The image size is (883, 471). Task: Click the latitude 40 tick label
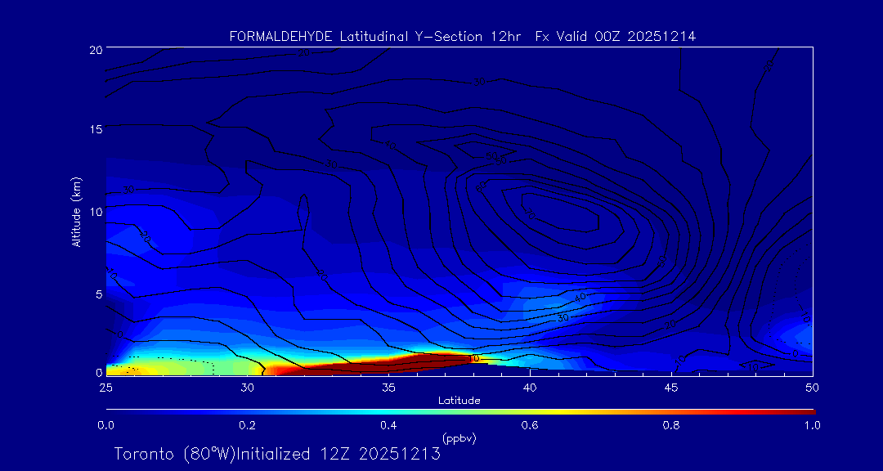(530, 387)
